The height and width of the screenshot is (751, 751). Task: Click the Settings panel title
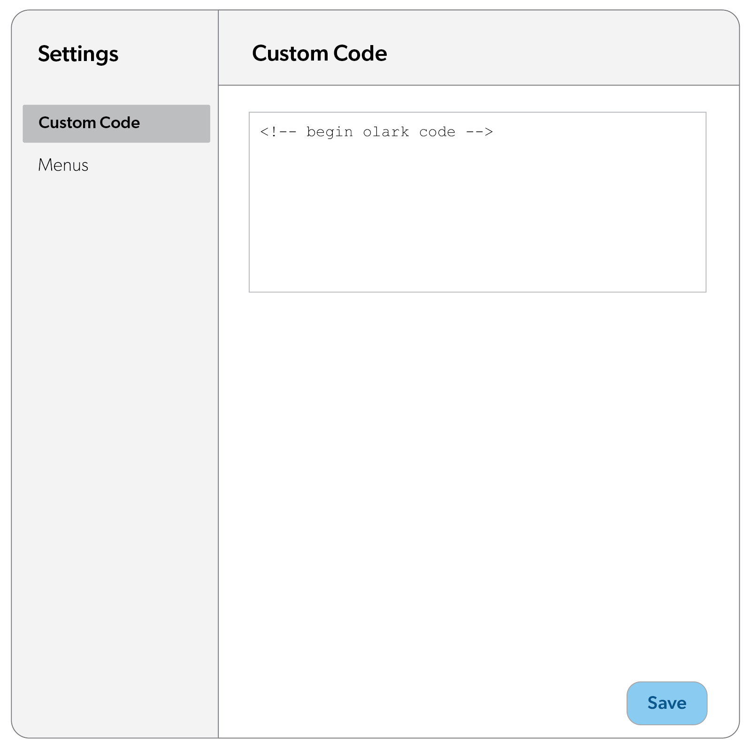[x=78, y=54]
